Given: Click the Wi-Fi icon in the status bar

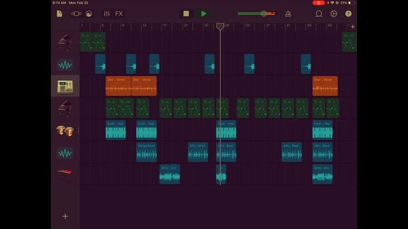Looking at the screenshot, I should click(x=332, y=3).
